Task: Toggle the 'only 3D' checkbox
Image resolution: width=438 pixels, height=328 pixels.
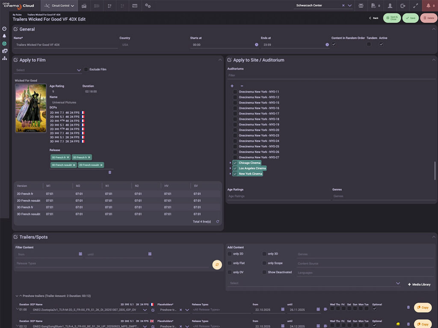Action: tap(264, 254)
